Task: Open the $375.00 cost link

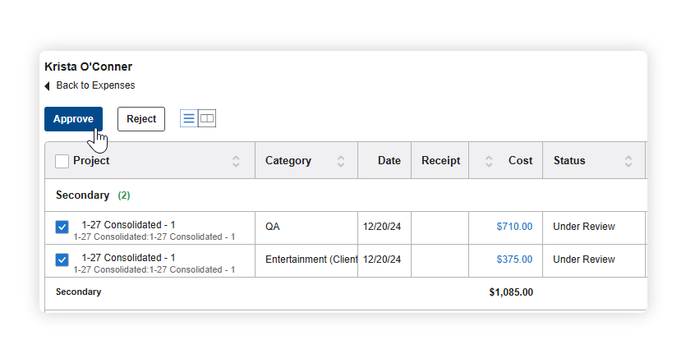Action: [514, 260]
